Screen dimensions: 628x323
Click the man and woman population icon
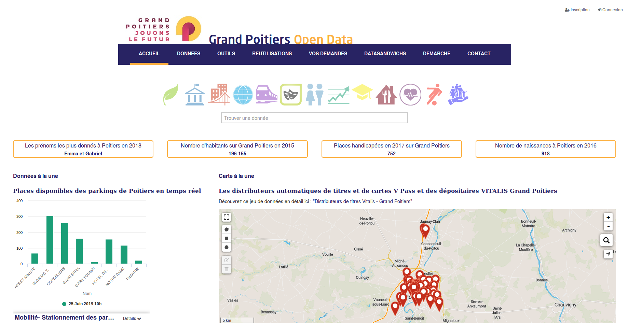tap(315, 95)
